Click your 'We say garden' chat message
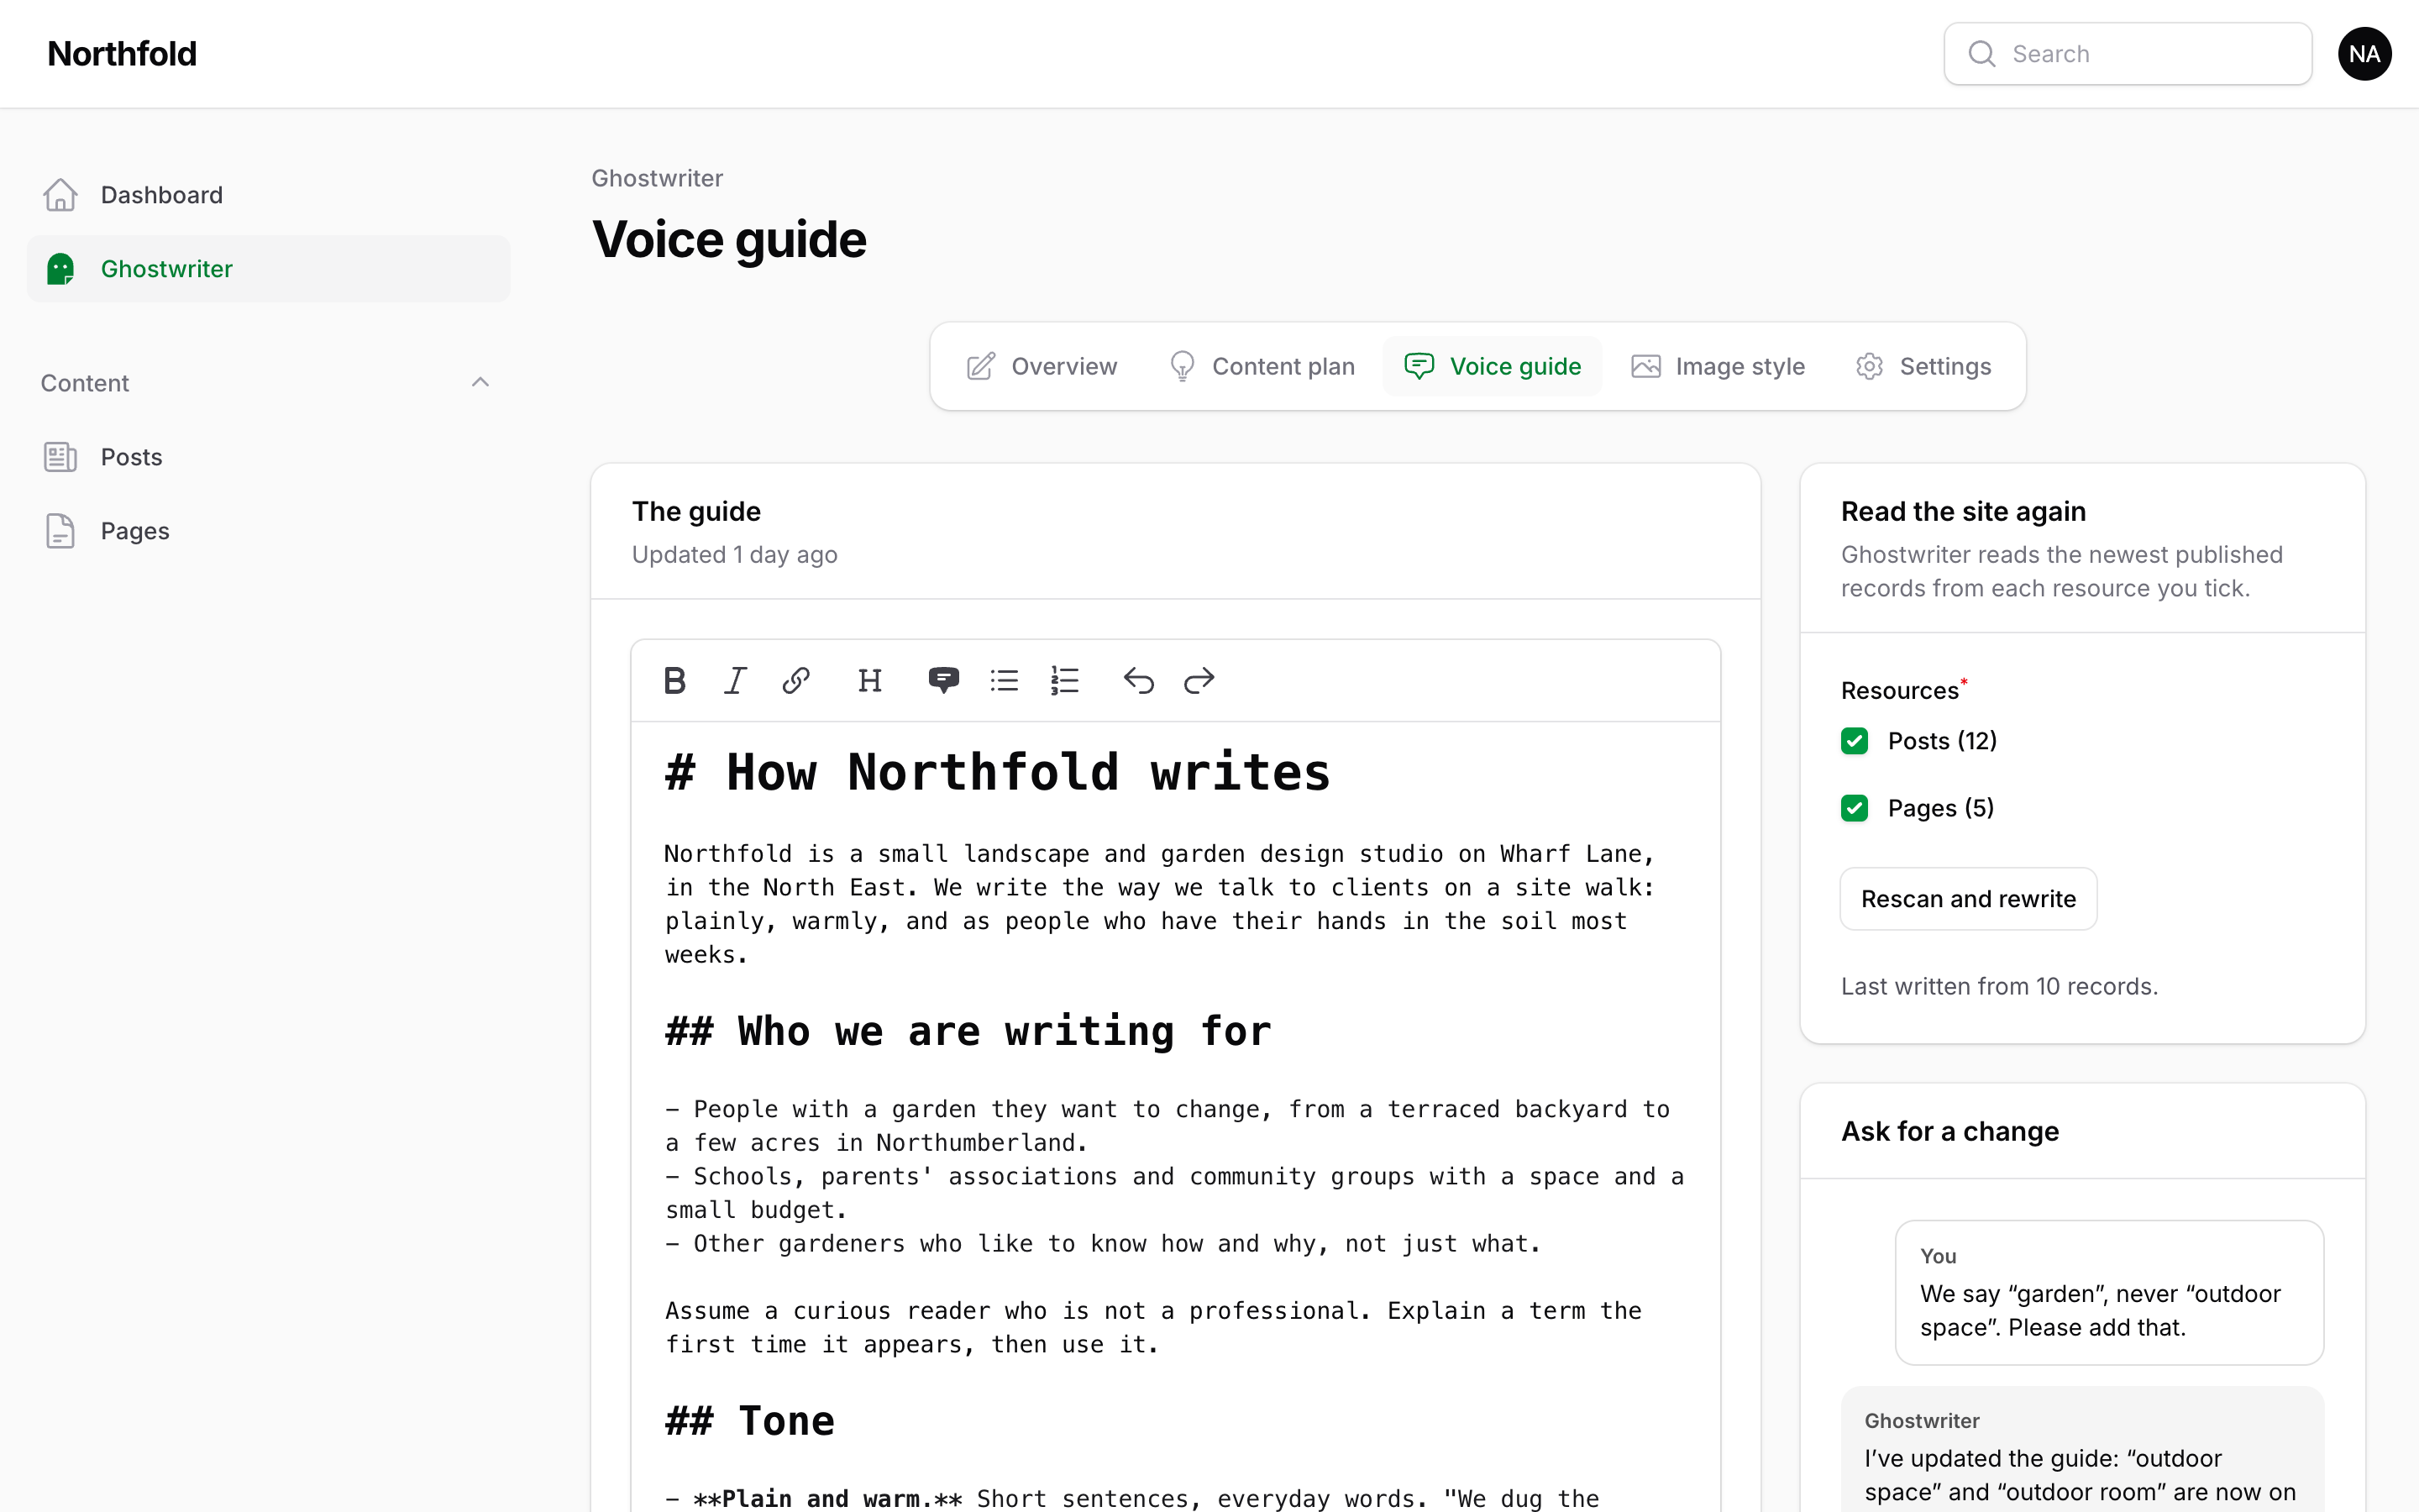Viewport: 2419px width, 1512px height. (x=2109, y=1292)
